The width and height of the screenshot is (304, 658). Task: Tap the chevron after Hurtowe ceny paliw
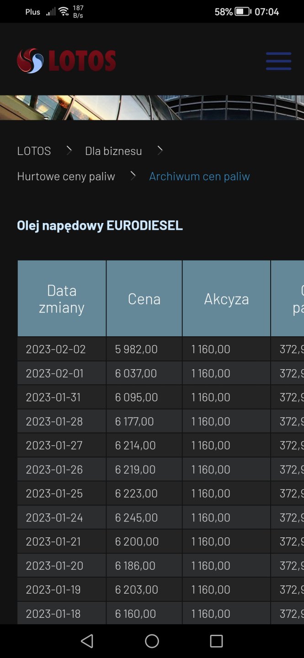click(133, 176)
